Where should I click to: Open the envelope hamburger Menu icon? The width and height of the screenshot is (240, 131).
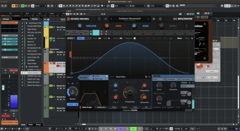(192, 38)
